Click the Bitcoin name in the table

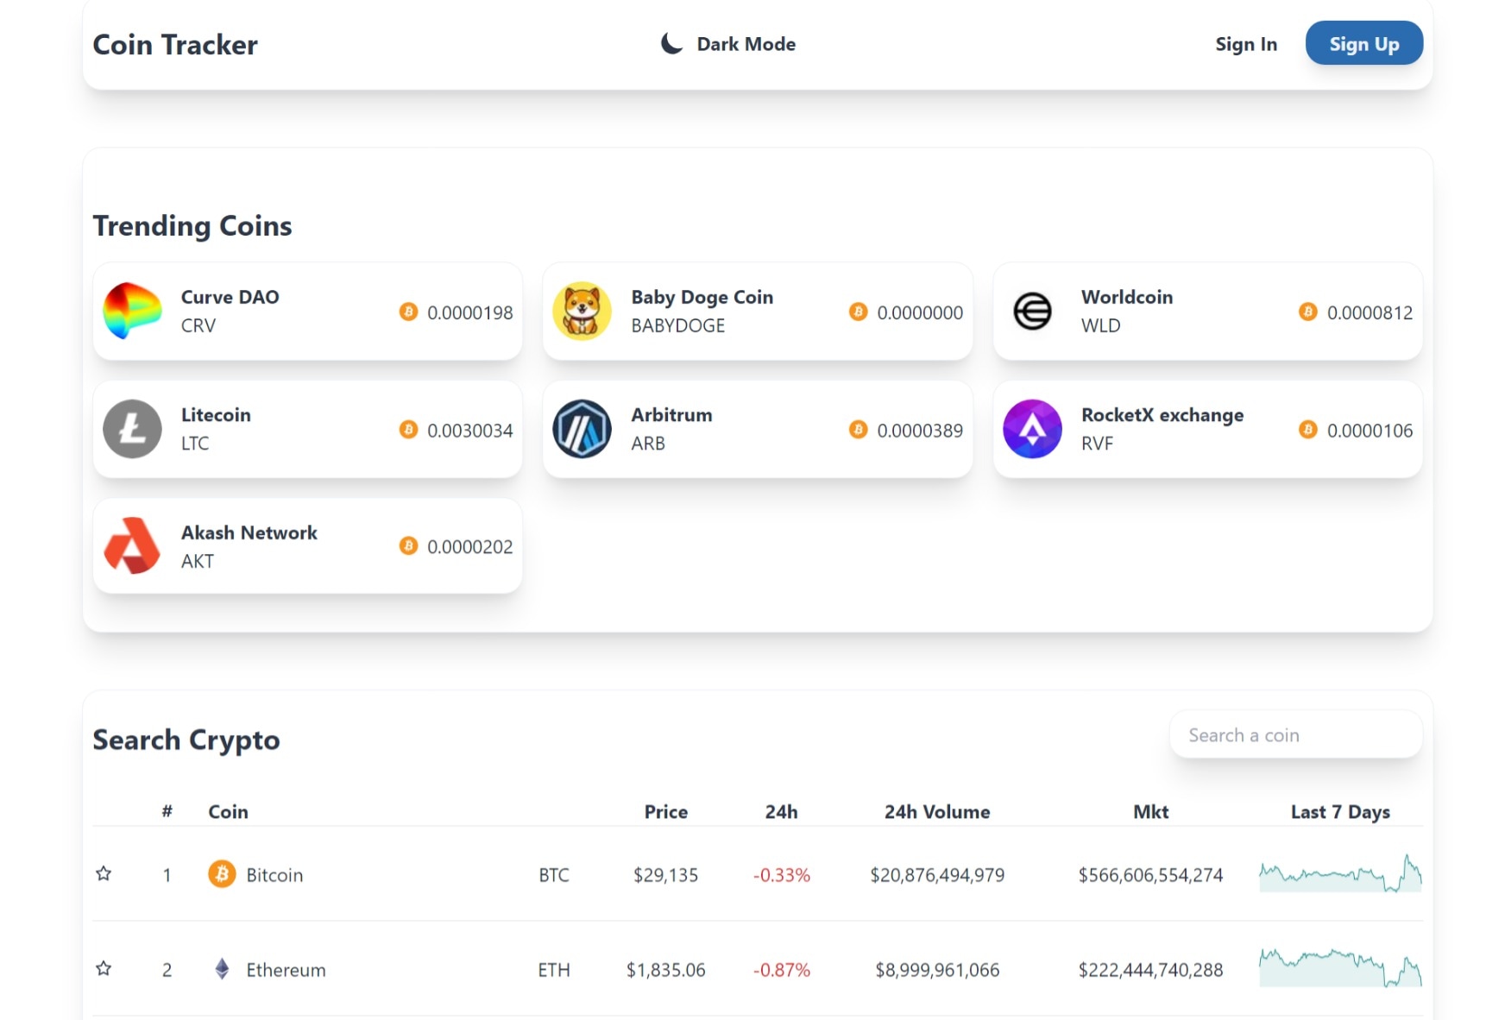coord(274,875)
